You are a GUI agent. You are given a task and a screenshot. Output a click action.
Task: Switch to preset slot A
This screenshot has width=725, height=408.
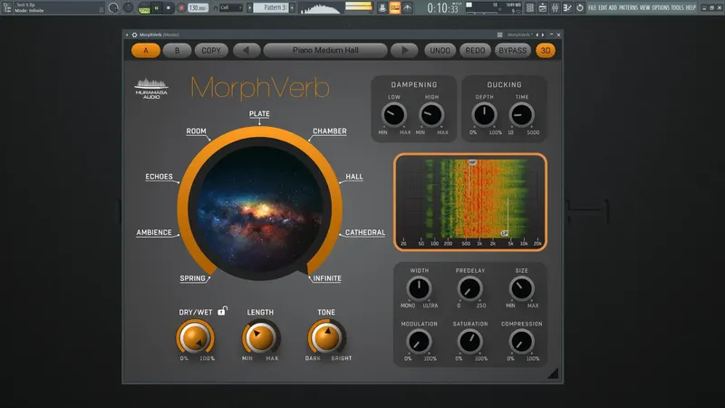coord(146,51)
